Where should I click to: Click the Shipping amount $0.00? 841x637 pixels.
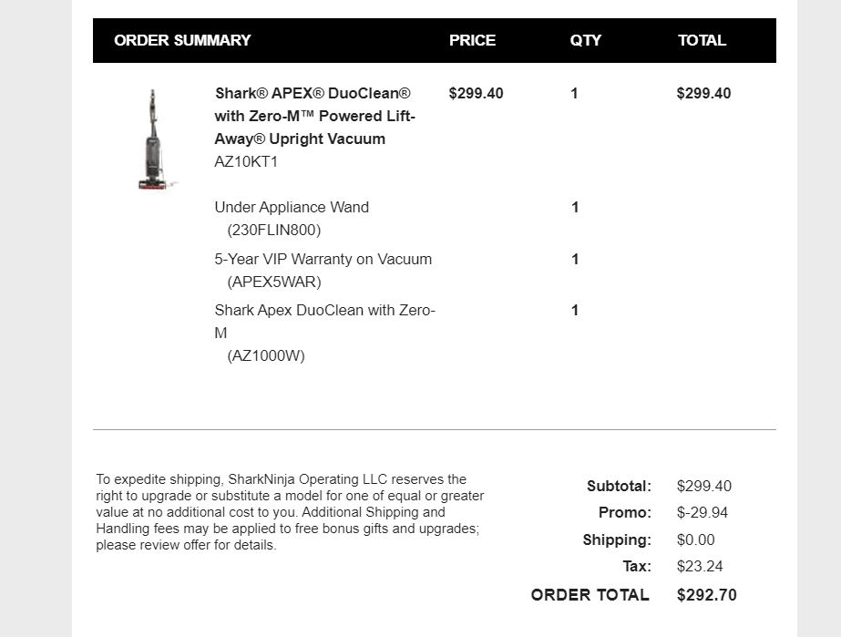[x=696, y=539]
